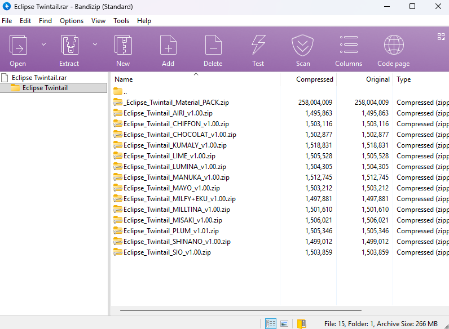Image resolution: width=449 pixels, height=329 pixels.
Task: Click the Code page globe icon
Action: [394, 45]
